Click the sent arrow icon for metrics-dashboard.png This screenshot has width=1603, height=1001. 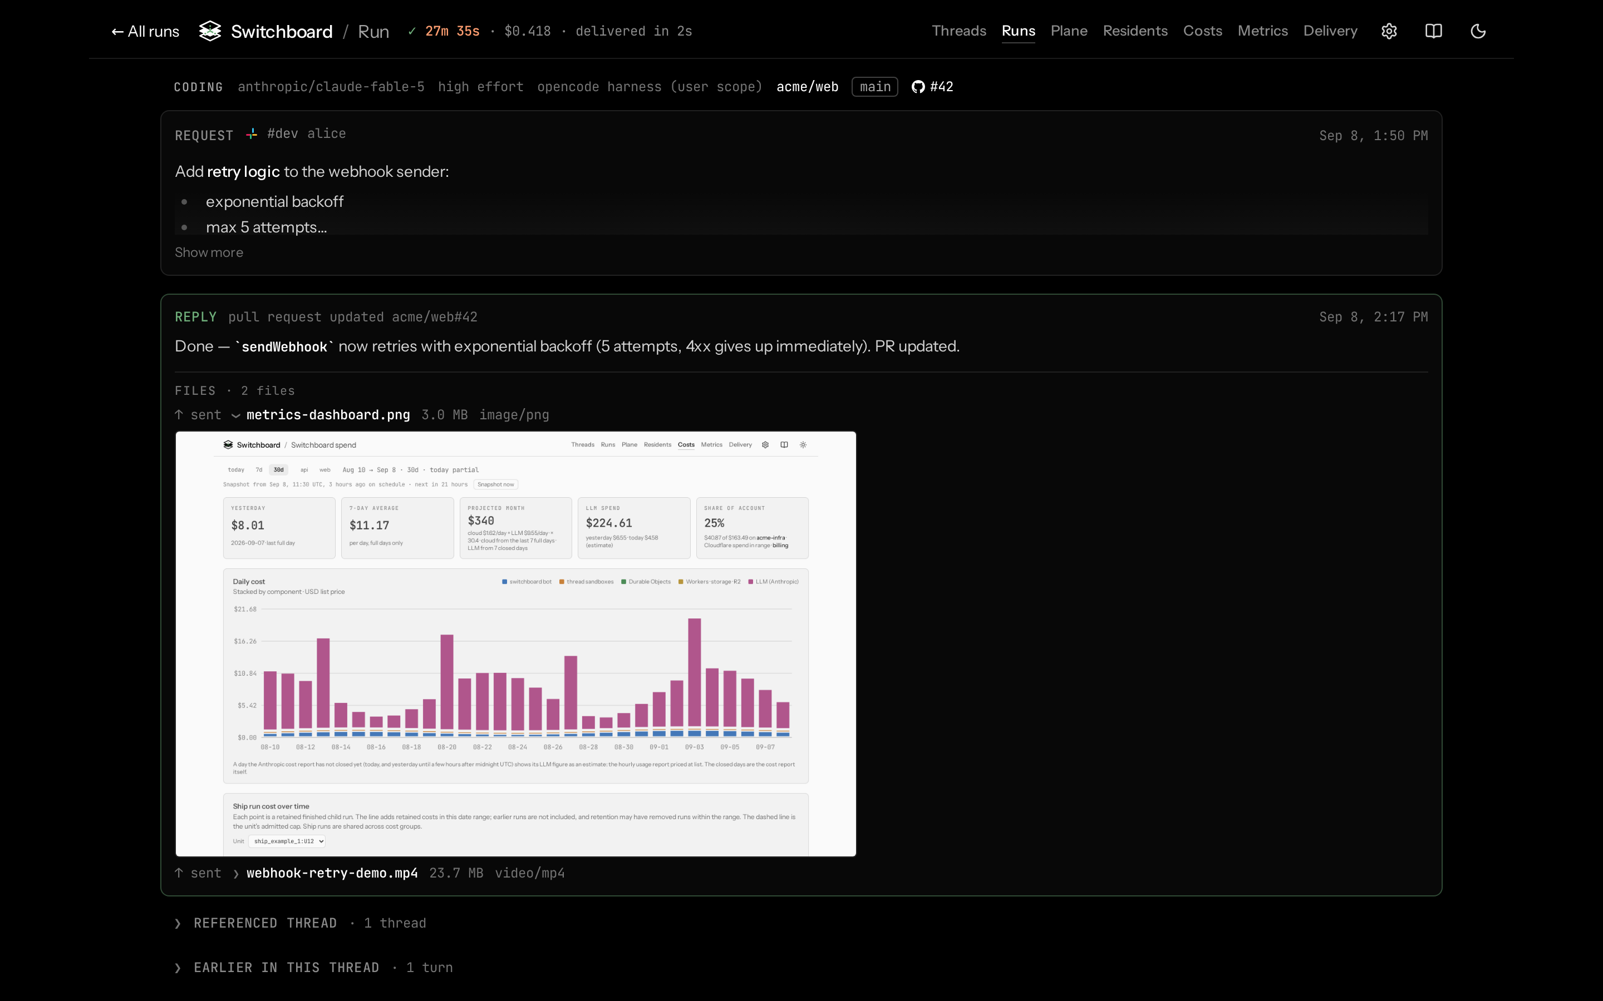coord(179,414)
